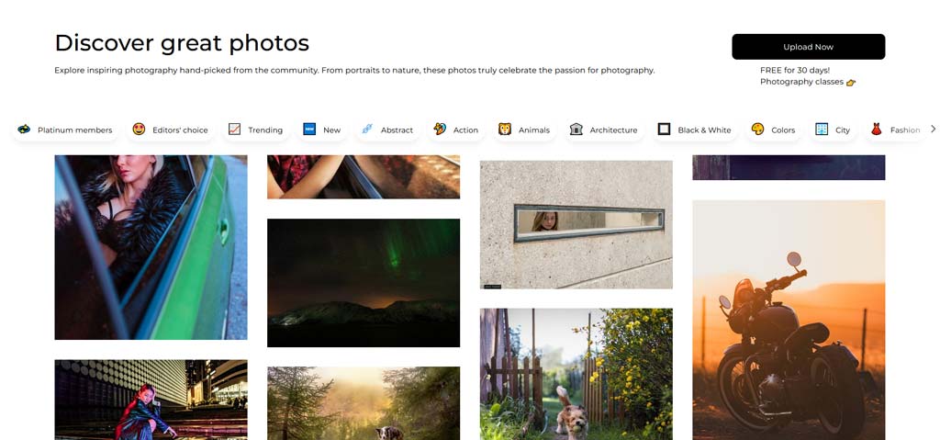Click the Action category icon
The height and width of the screenshot is (440, 940).
click(440, 129)
